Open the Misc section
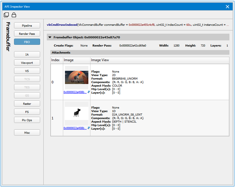The height and width of the screenshot is (187, 235). (x=27, y=133)
